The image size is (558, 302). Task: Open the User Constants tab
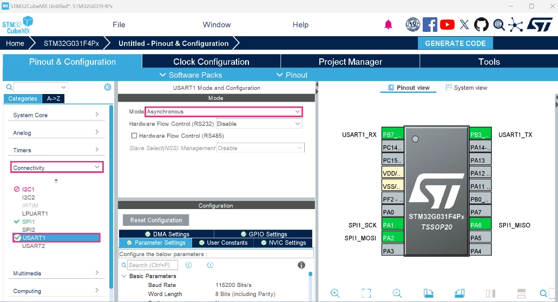[x=223, y=243]
